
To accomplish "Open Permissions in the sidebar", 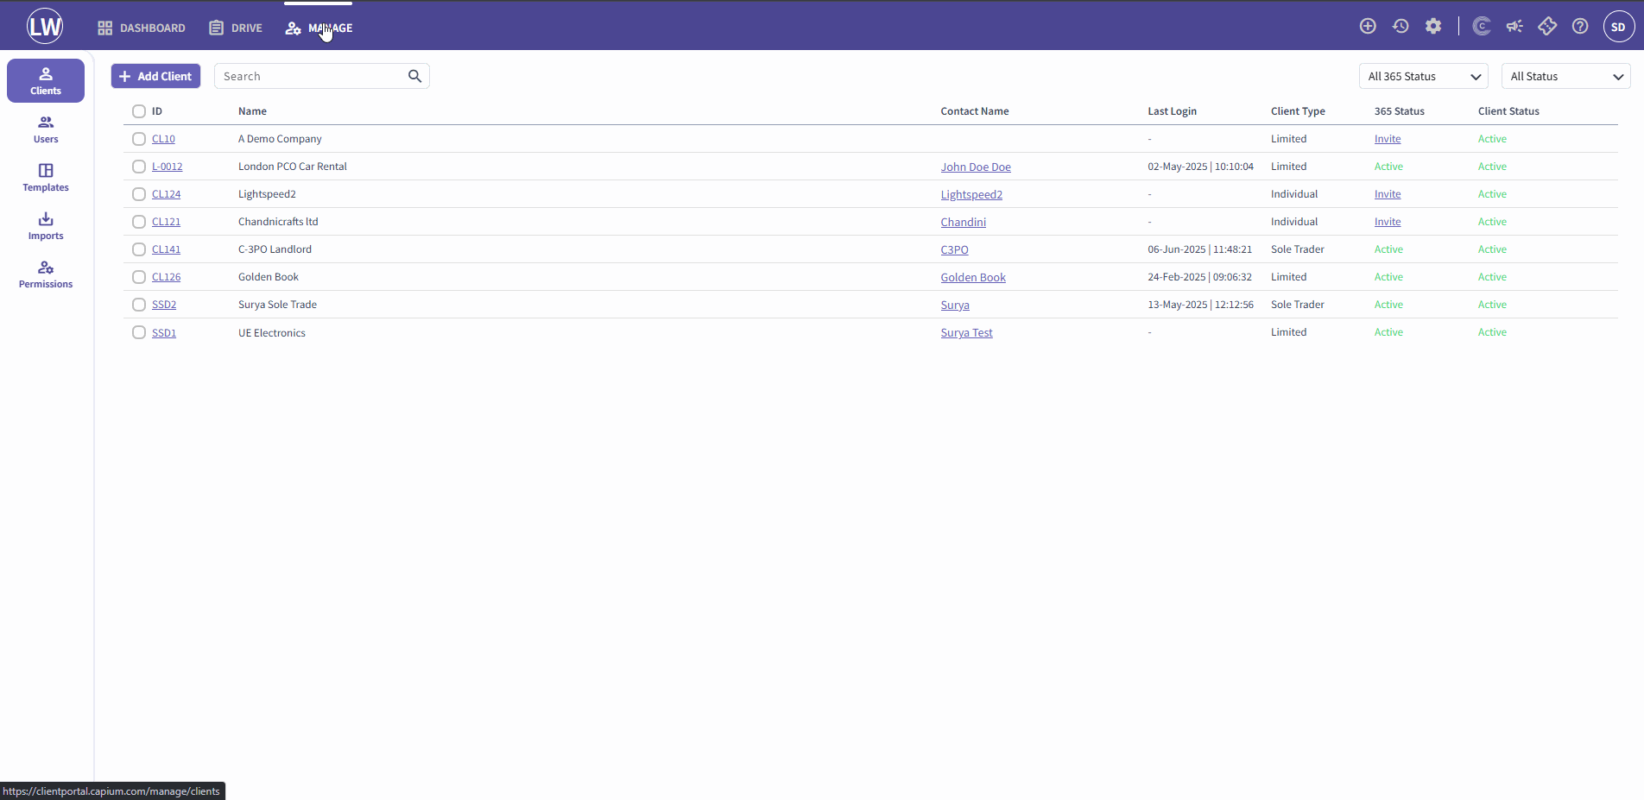I will (46, 274).
